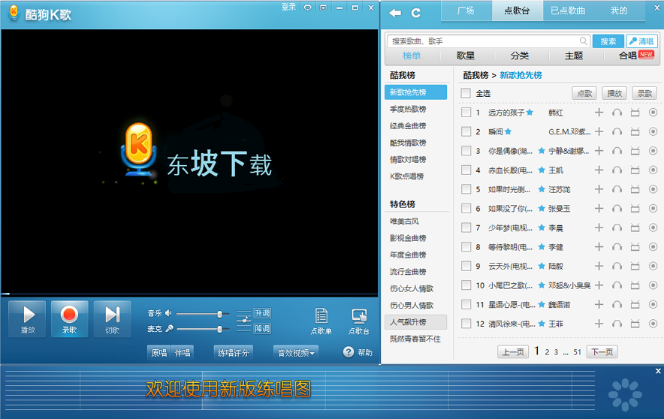
Task: Go to page 51 in pagination
Action: coord(577,352)
